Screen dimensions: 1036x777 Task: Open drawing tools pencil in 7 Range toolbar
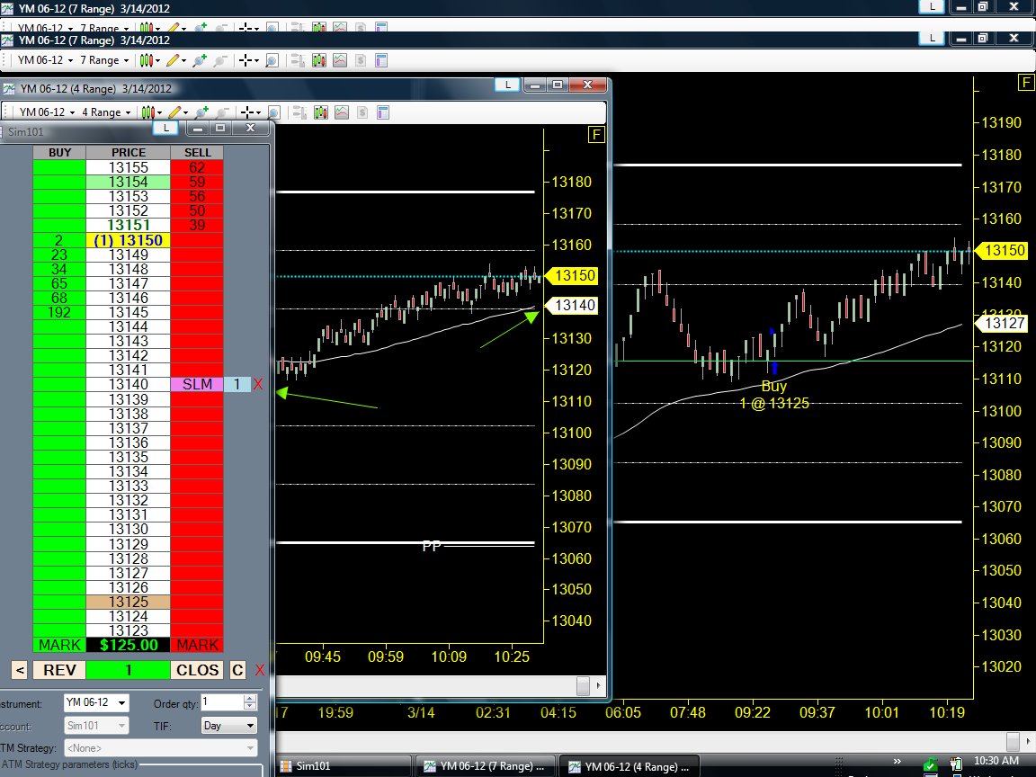173,60
